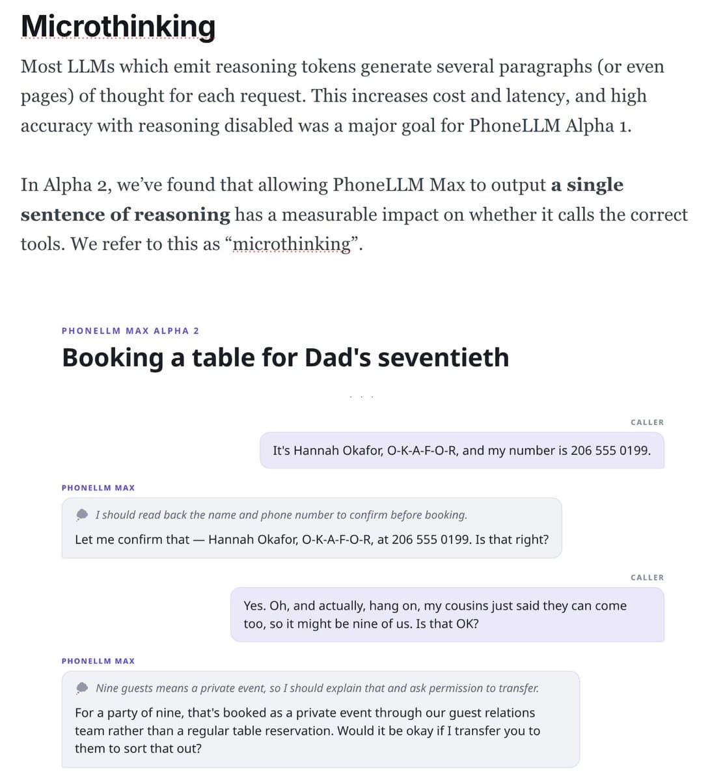Click the 'PHONELLM MAX ALPHA 2' label
The width and height of the screenshot is (723, 781).
pos(130,331)
